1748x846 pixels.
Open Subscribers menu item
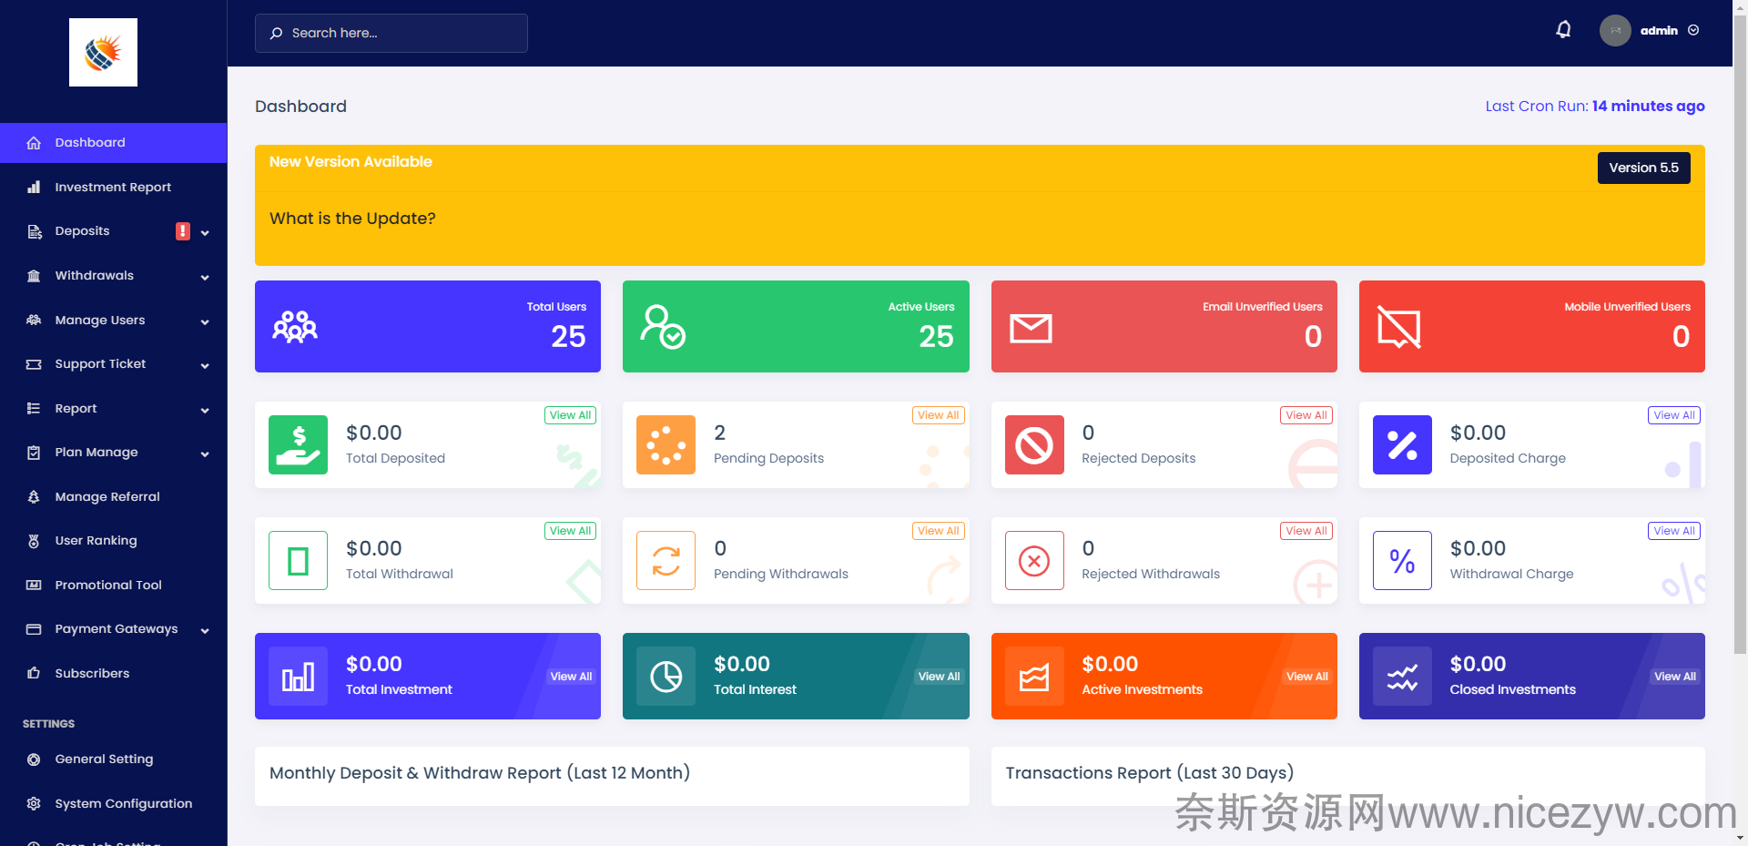pyautogui.click(x=113, y=673)
